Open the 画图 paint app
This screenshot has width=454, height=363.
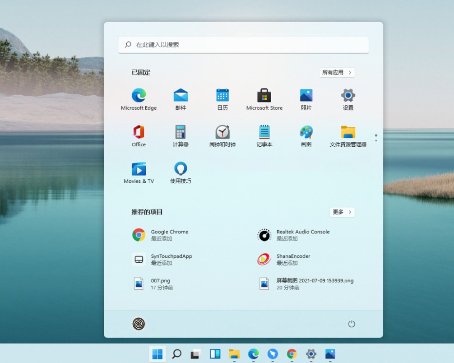[306, 136]
